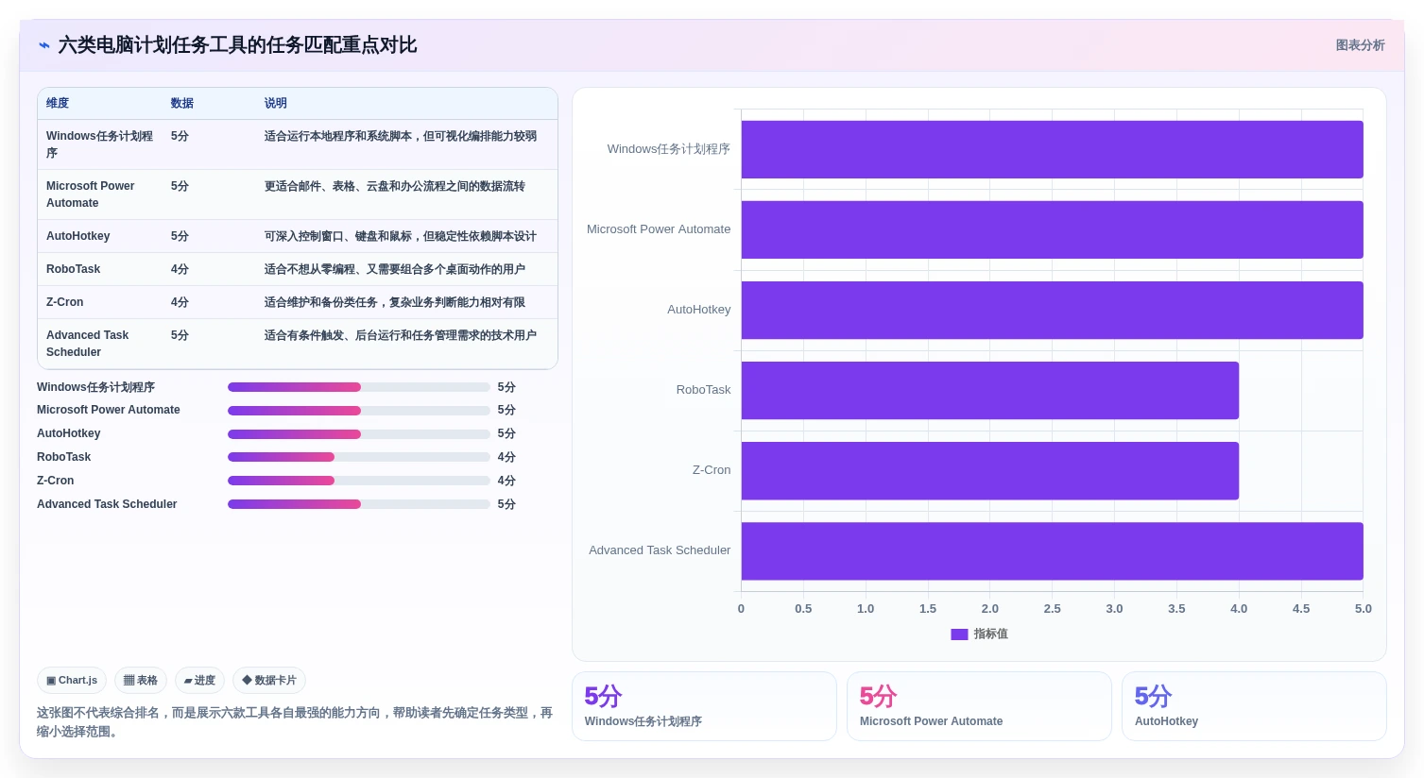Click the footnote text 这张图不代表综合排名
1424x778 pixels.
[295, 722]
